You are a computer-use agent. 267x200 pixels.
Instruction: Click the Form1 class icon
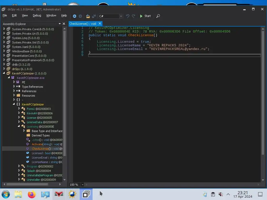(x=23, y=109)
